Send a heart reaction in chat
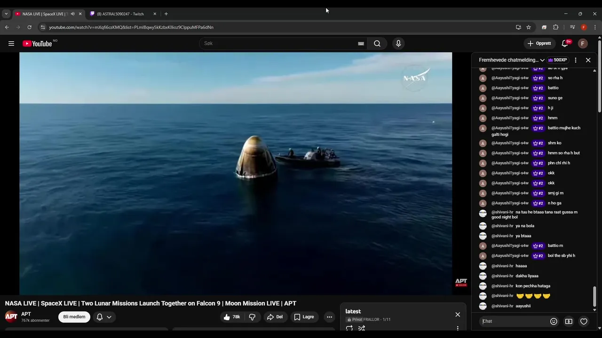The width and height of the screenshot is (602, 338). pyautogui.click(x=584, y=322)
